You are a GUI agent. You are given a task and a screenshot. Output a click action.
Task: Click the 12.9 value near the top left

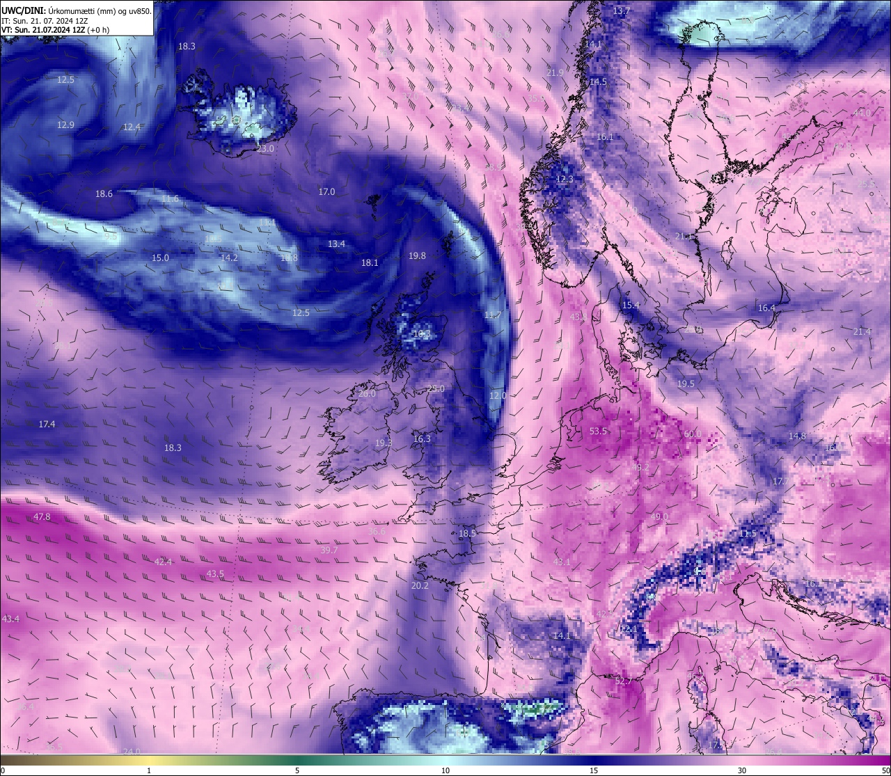pos(65,125)
